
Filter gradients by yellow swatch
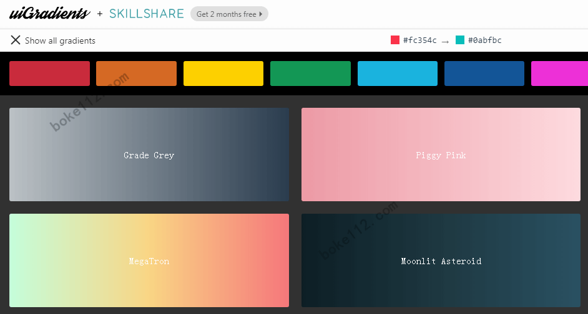coord(223,74)
